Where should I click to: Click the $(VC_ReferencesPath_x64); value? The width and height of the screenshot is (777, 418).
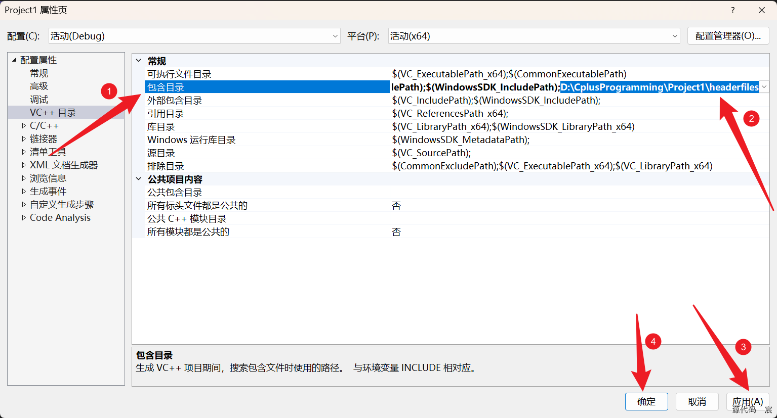coord(580,113)
